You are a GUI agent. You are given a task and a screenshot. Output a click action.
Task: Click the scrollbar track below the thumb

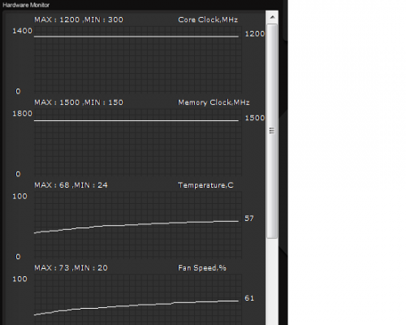(272, 282)
